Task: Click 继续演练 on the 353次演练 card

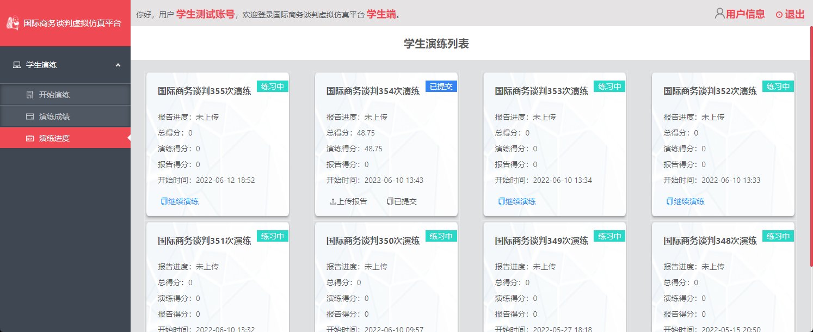Action: click(x=521, y=201)
